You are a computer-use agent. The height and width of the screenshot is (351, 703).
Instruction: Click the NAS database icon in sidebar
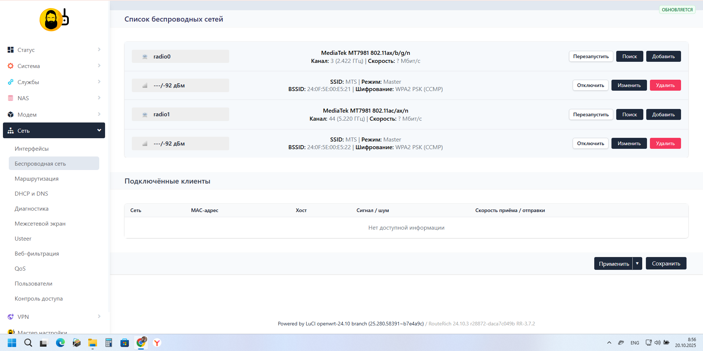tap(11, 98)
